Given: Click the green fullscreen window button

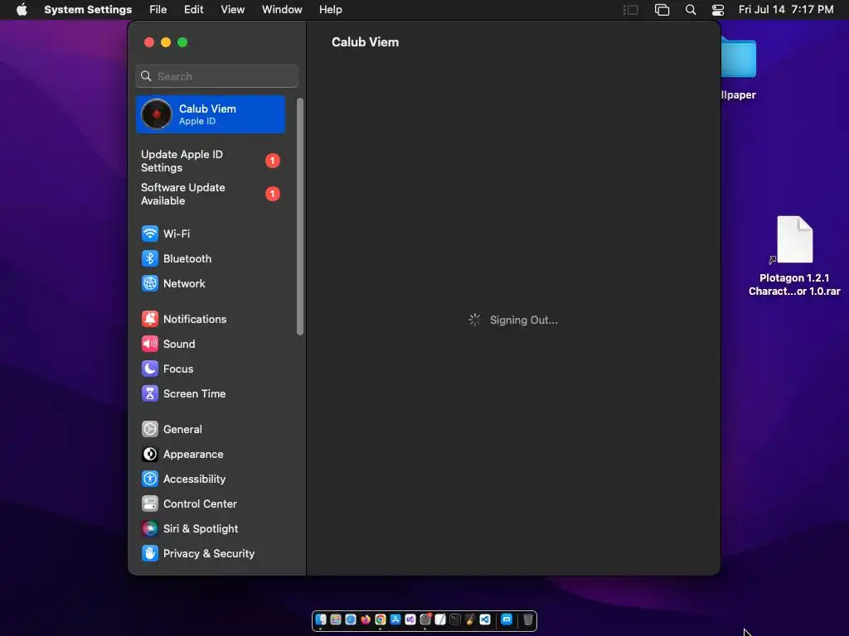Looking at the screenshot, I should (x=182, y=42).
